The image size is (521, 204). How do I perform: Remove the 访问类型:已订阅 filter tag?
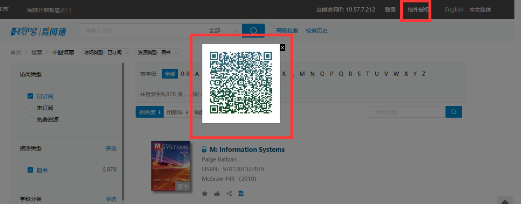point(126,53)
